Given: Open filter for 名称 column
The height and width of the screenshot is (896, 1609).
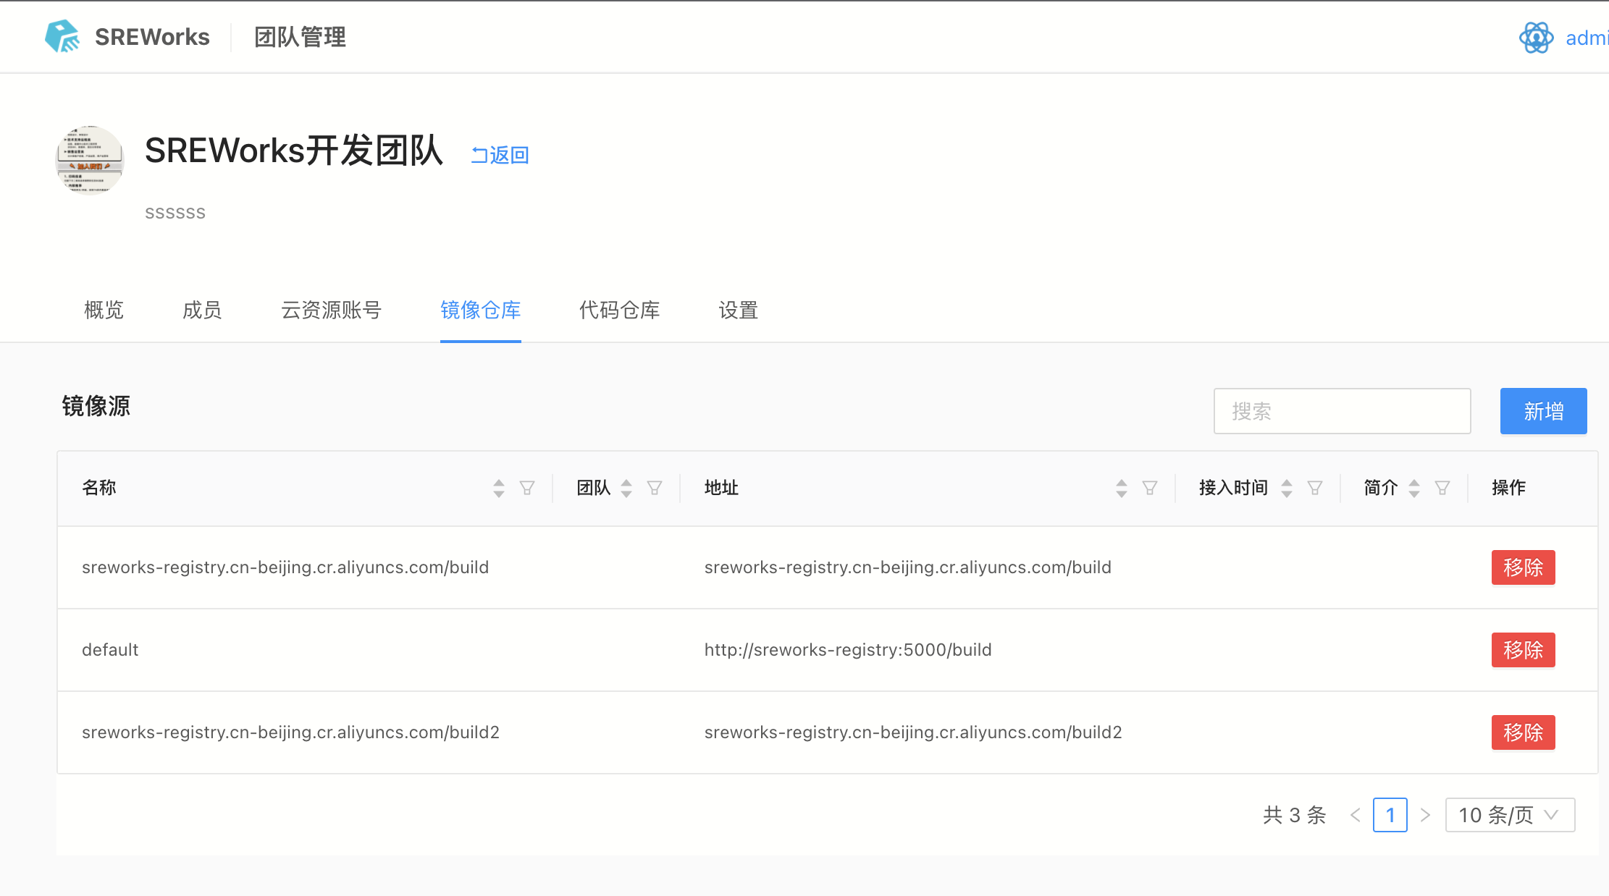Looking at the screenshot, I should (x=527, y=489).
